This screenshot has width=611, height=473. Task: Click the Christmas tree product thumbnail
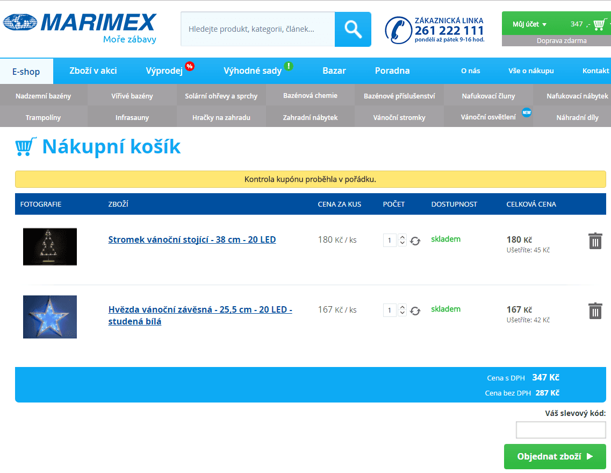pos(50,246)
